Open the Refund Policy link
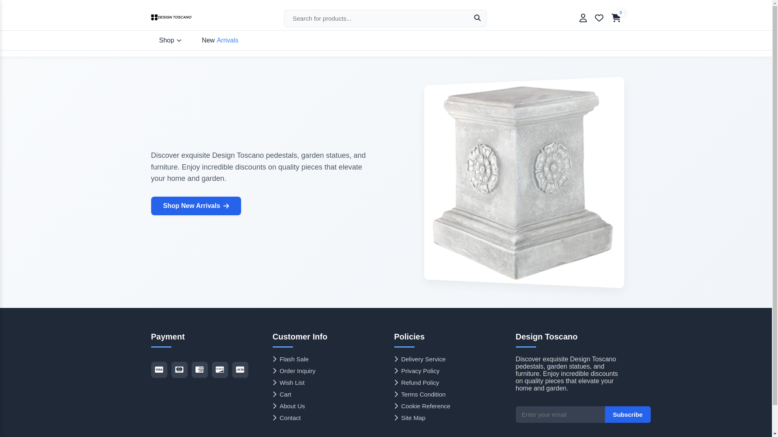Image resolution: width=778 pixels, height=437 pixels. [417, 383]
